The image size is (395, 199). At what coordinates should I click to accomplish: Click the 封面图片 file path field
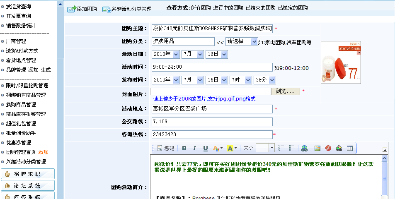click(x=210, y=91)
